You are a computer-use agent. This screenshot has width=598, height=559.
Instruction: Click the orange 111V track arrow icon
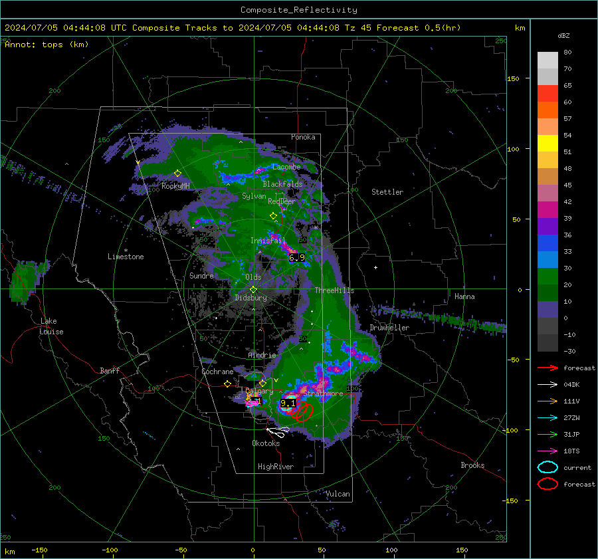(548, 401)
